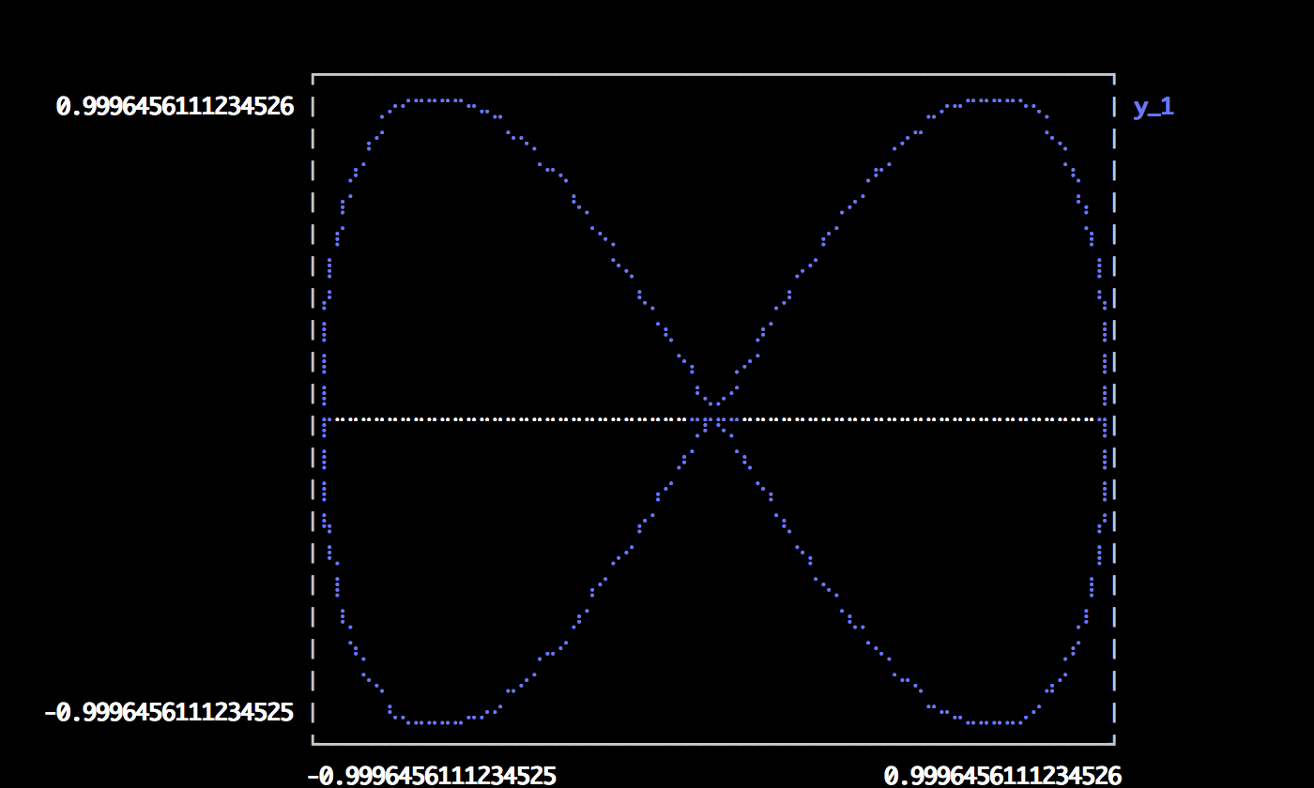Click the center crossing point of the curve
The image size is (1314, 788).
[715, 419]
